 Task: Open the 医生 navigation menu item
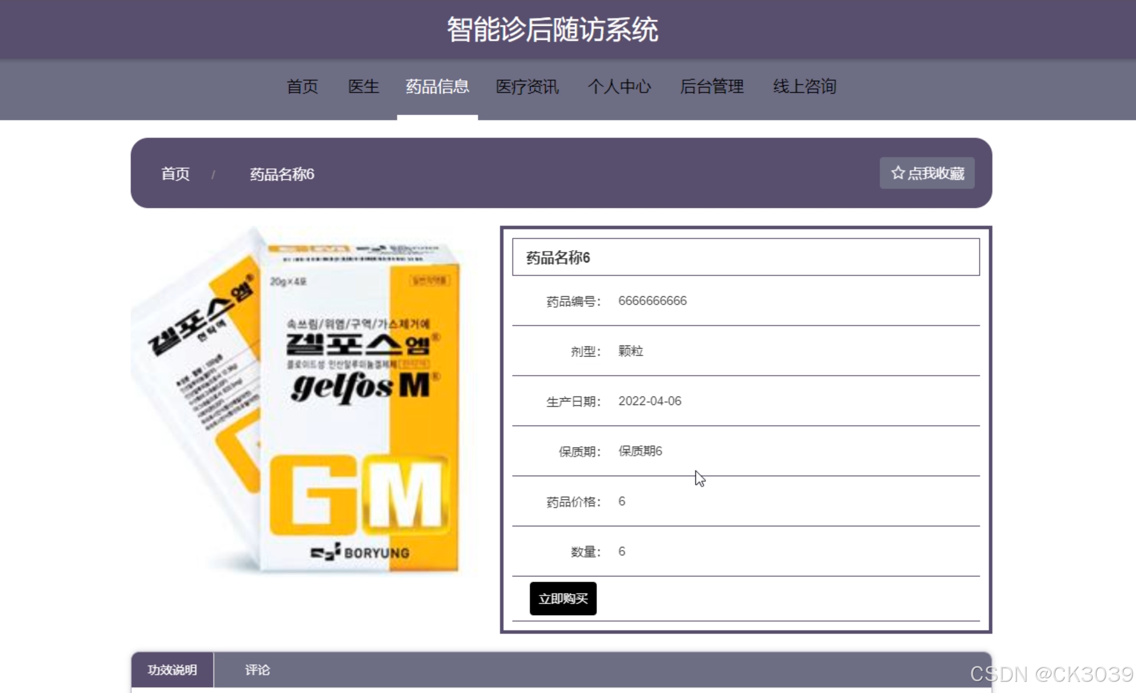(363, 87)
